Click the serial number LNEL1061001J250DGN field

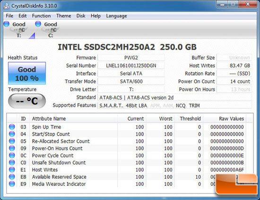click(131, 66)
